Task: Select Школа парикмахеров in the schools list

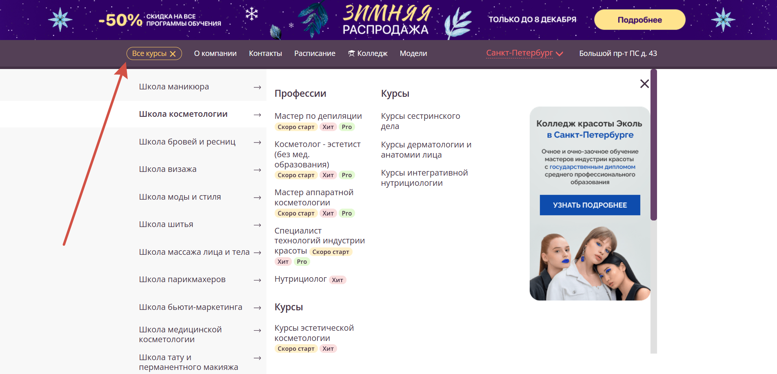Action: (x=182, y=279)
